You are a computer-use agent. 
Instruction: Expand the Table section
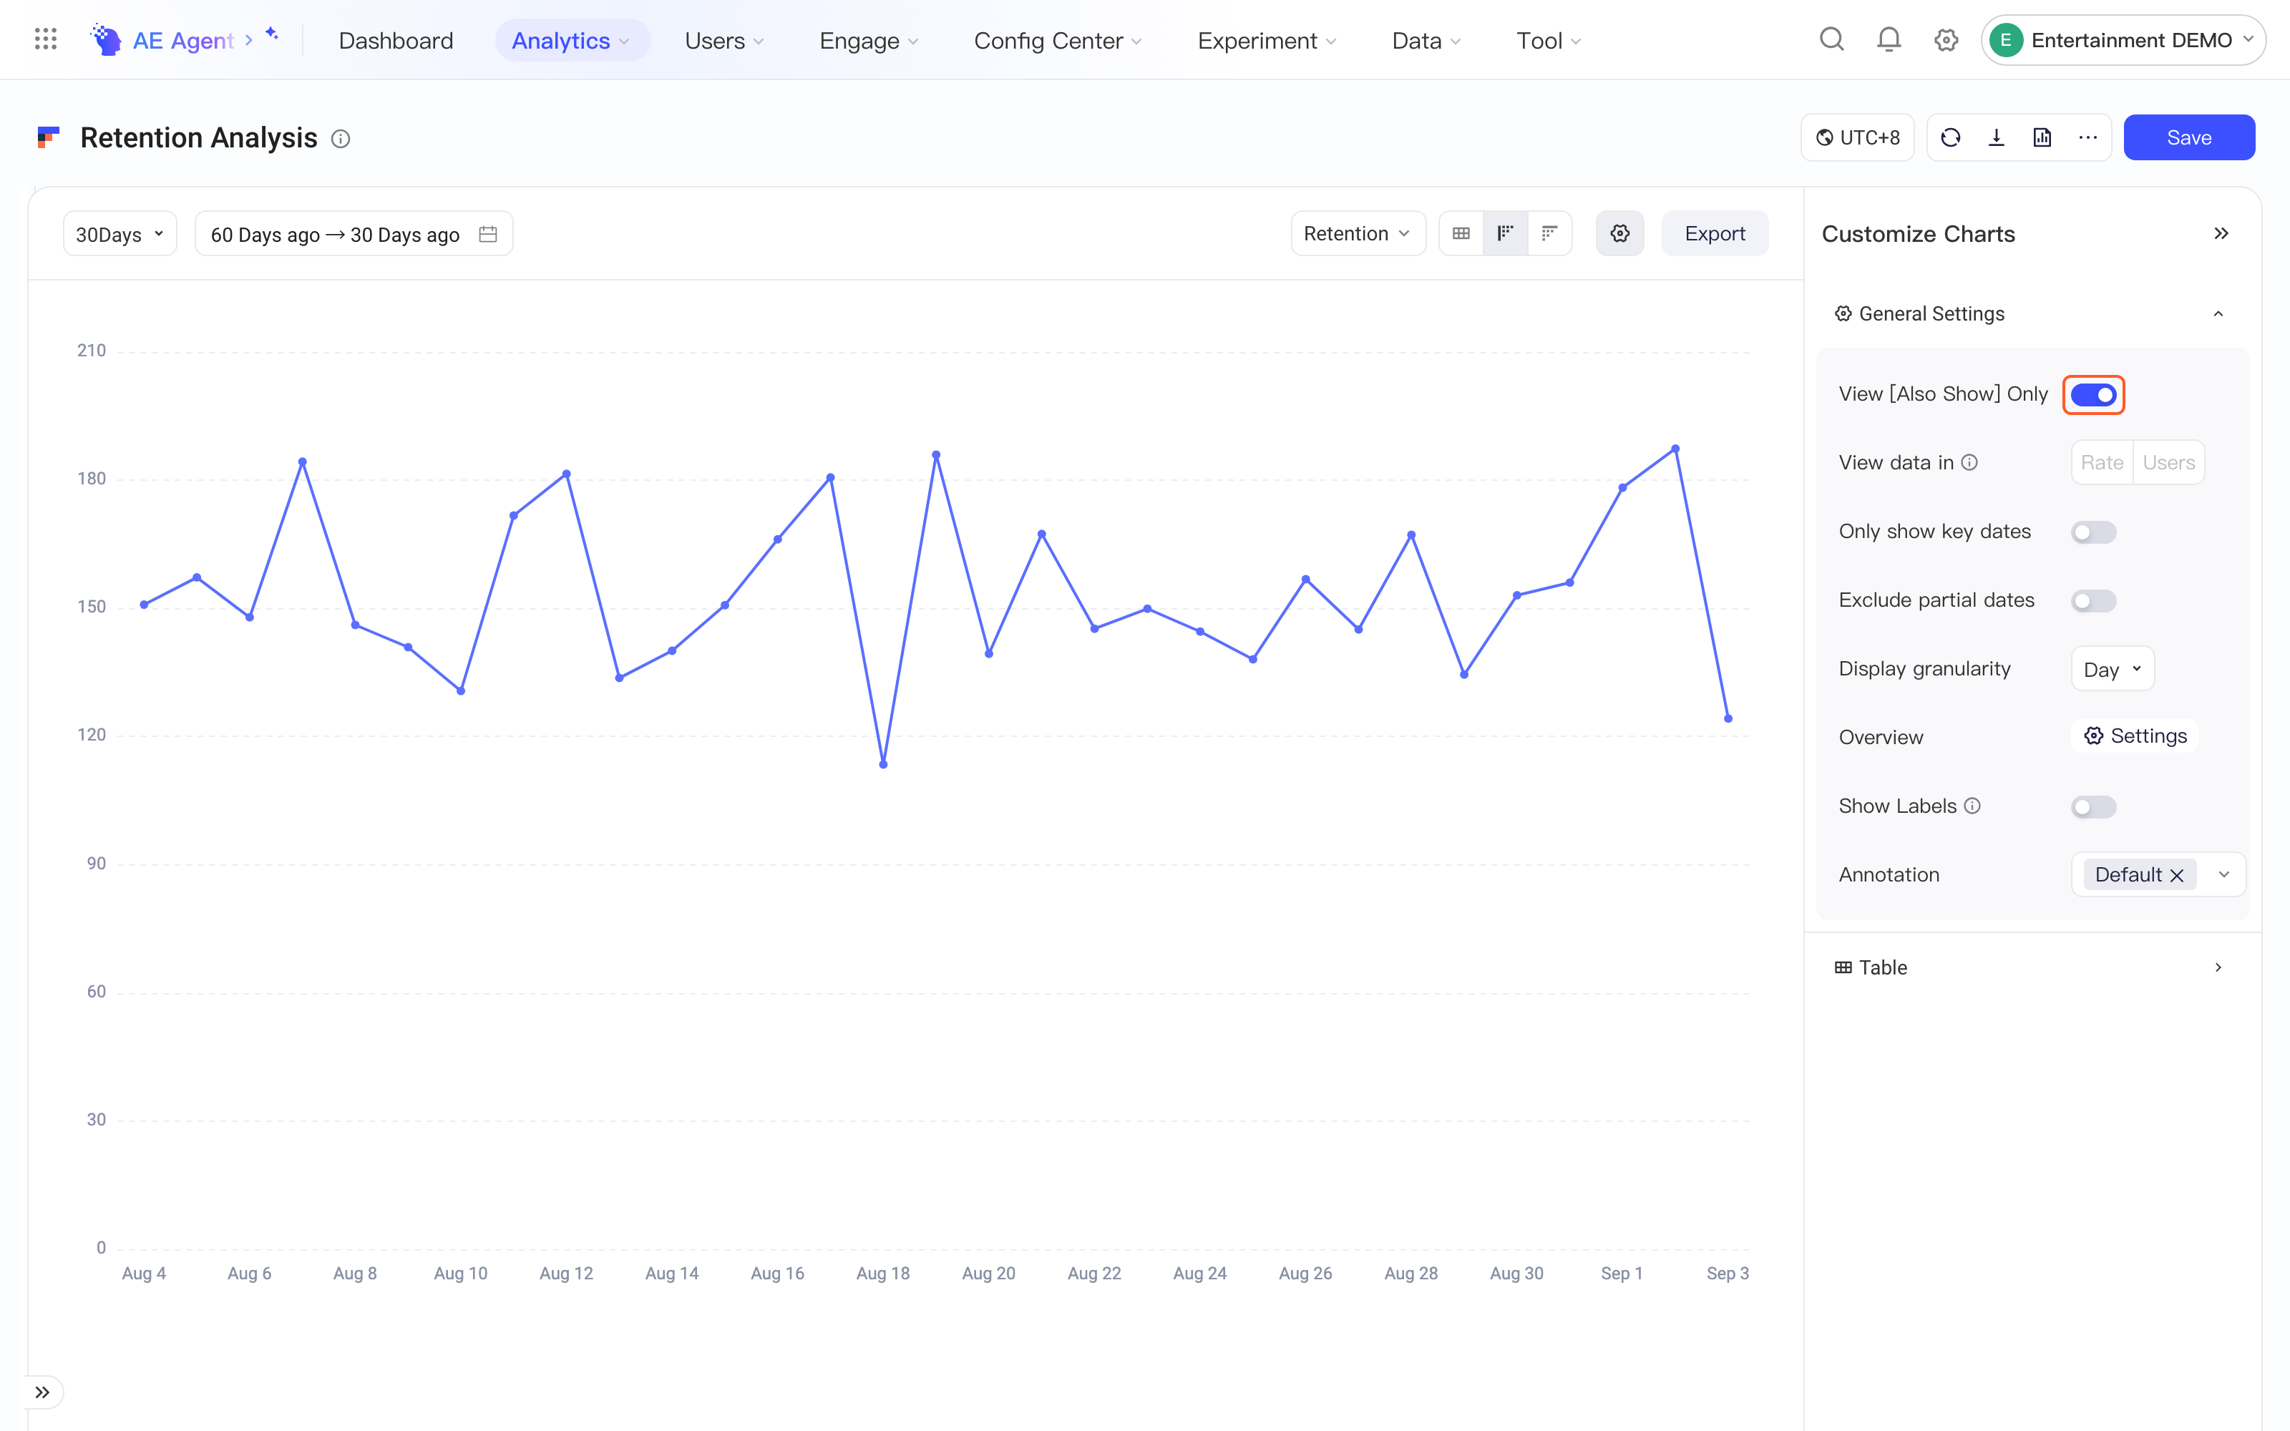[2218, 967]
